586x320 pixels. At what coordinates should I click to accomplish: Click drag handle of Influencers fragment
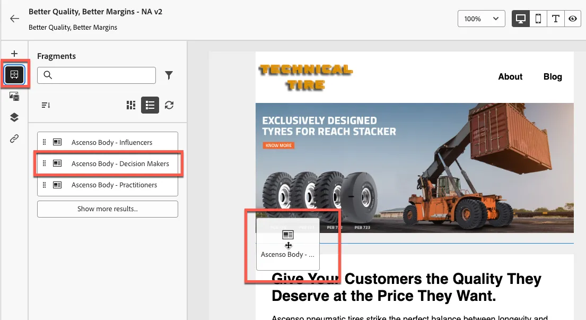45,142
